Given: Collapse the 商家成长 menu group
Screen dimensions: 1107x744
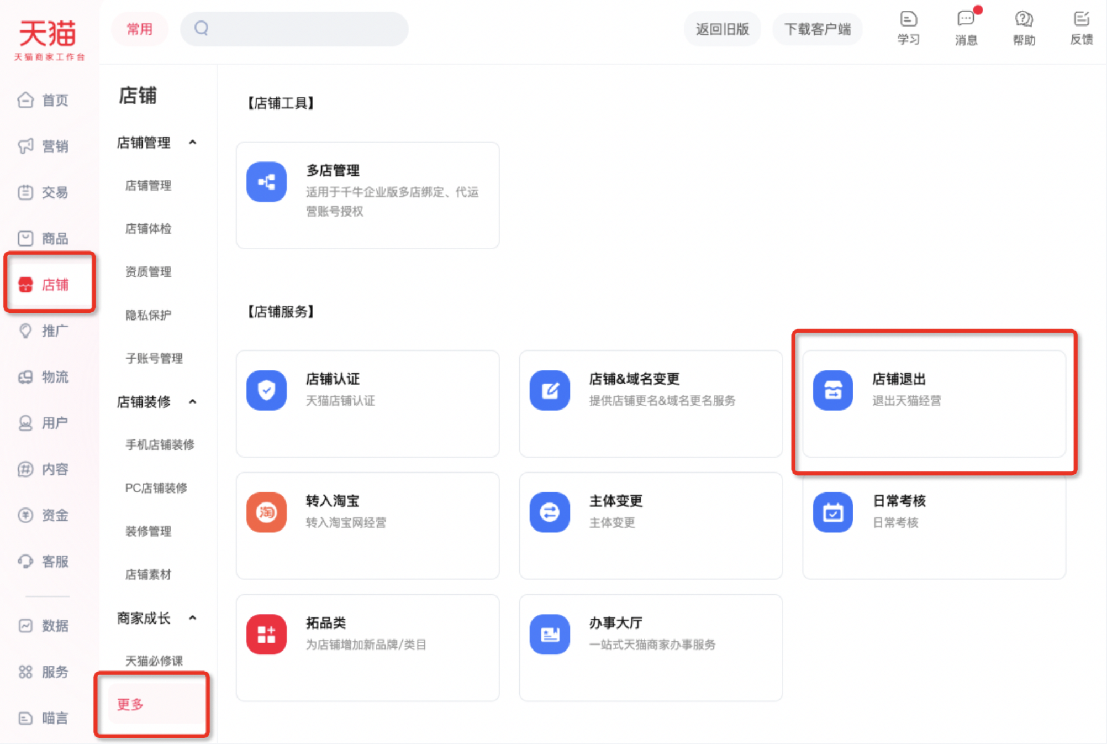Looking at the screenshot, I should (192, 618).
